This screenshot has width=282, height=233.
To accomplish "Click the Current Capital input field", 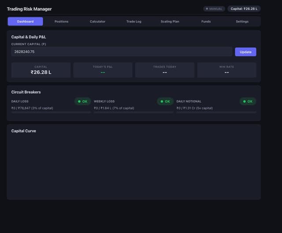I will [x=122, y=52].
